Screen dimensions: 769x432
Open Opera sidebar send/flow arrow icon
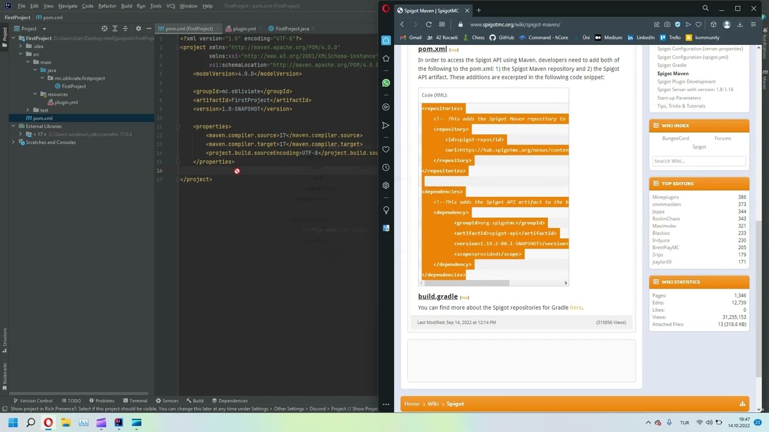click(x=386, y=125)
